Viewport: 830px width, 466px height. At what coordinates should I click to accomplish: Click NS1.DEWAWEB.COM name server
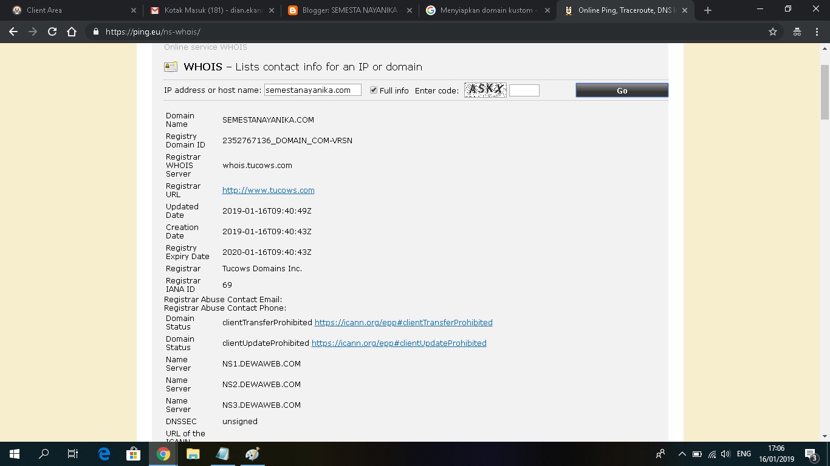coord(261,363)
